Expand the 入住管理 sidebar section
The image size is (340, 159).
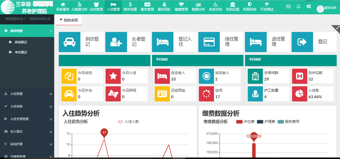27,94
